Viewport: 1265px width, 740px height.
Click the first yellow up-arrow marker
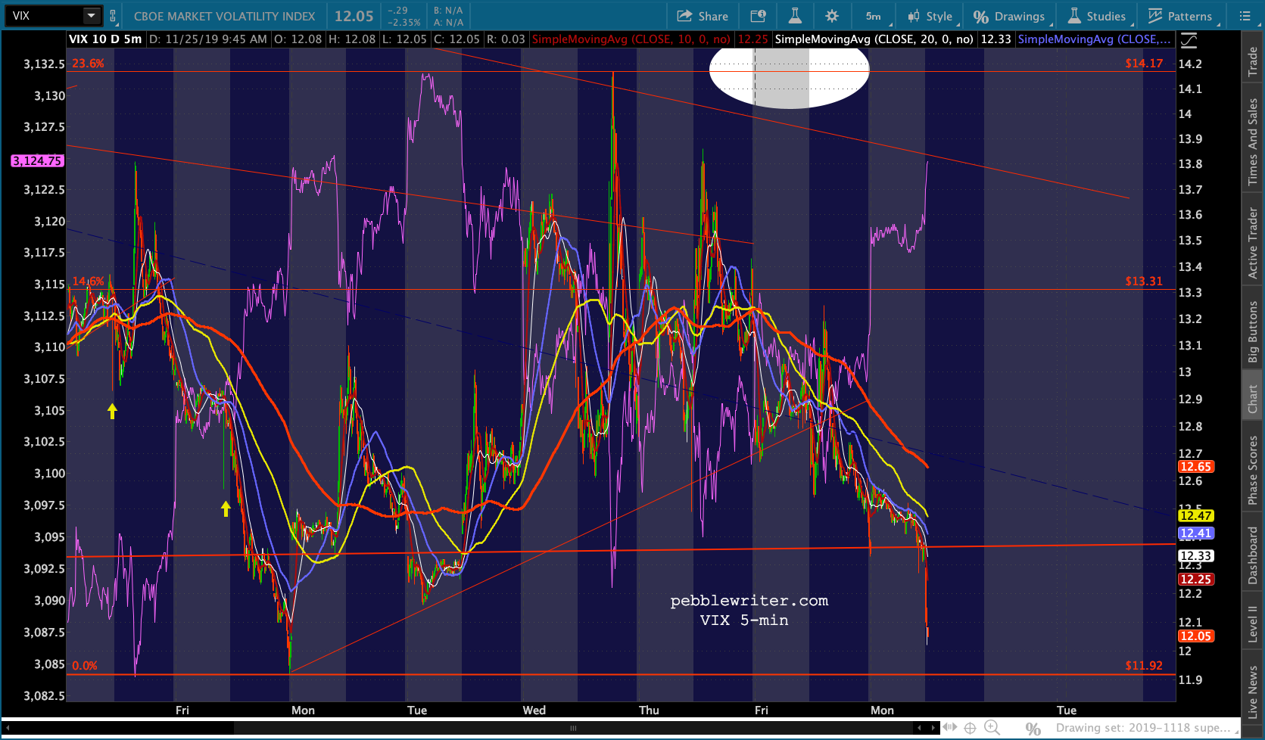point(112,411)
